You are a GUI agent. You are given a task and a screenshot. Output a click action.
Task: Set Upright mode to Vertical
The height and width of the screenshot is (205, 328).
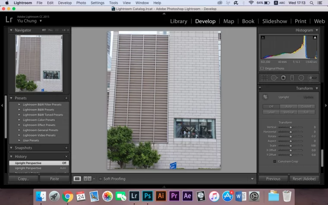[x=289, y=112]
